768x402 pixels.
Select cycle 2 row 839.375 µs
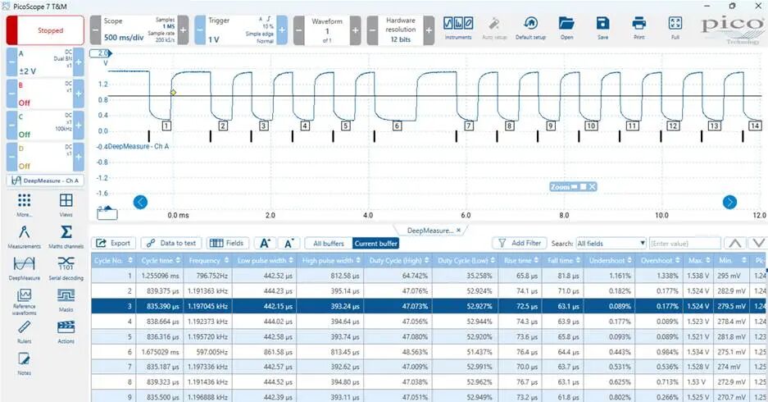(x=429, y=291)
